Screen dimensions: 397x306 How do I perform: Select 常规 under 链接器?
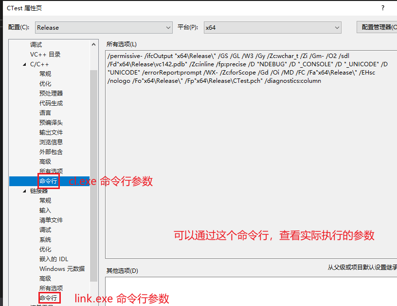(x=45, y=201)
